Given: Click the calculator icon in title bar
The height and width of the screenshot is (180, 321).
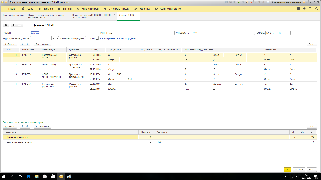Looking at the screenshot, I should 247,2.
